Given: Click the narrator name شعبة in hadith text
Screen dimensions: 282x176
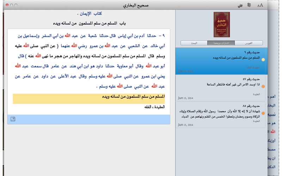Looking at the screenshot, I should click(x=92, y=36).
